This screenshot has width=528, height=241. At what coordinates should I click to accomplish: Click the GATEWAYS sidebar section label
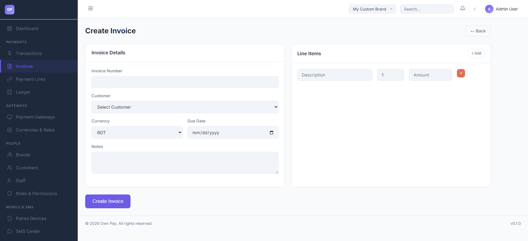tap(16, 106)
